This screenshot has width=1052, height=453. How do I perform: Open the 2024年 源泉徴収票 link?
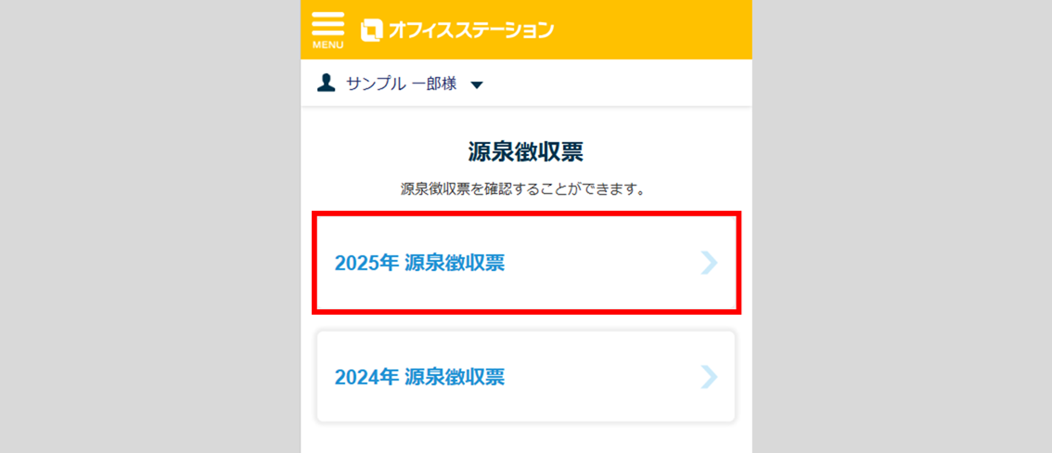click(x=419, y=377)
